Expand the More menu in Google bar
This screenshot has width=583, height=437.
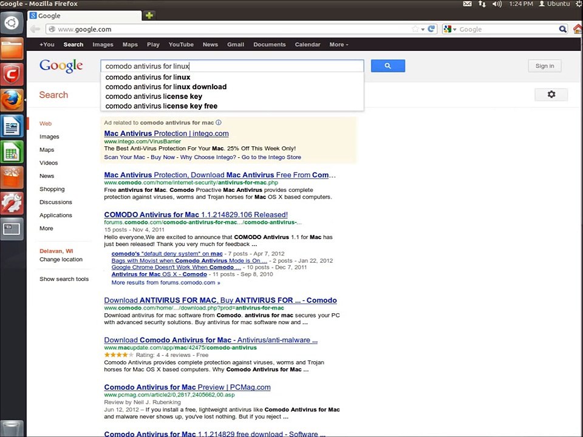tap(339, 44)
